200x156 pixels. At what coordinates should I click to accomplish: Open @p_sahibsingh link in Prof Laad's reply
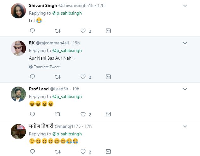click(x=67, y=96)
